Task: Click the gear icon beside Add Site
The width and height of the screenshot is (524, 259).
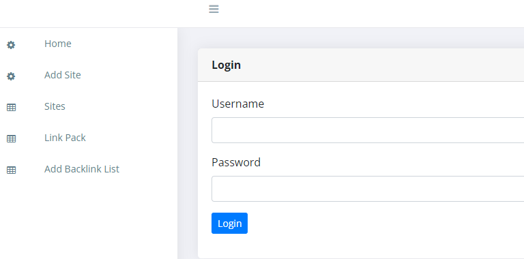Action: pyautogui.click(x=11, y=76)
